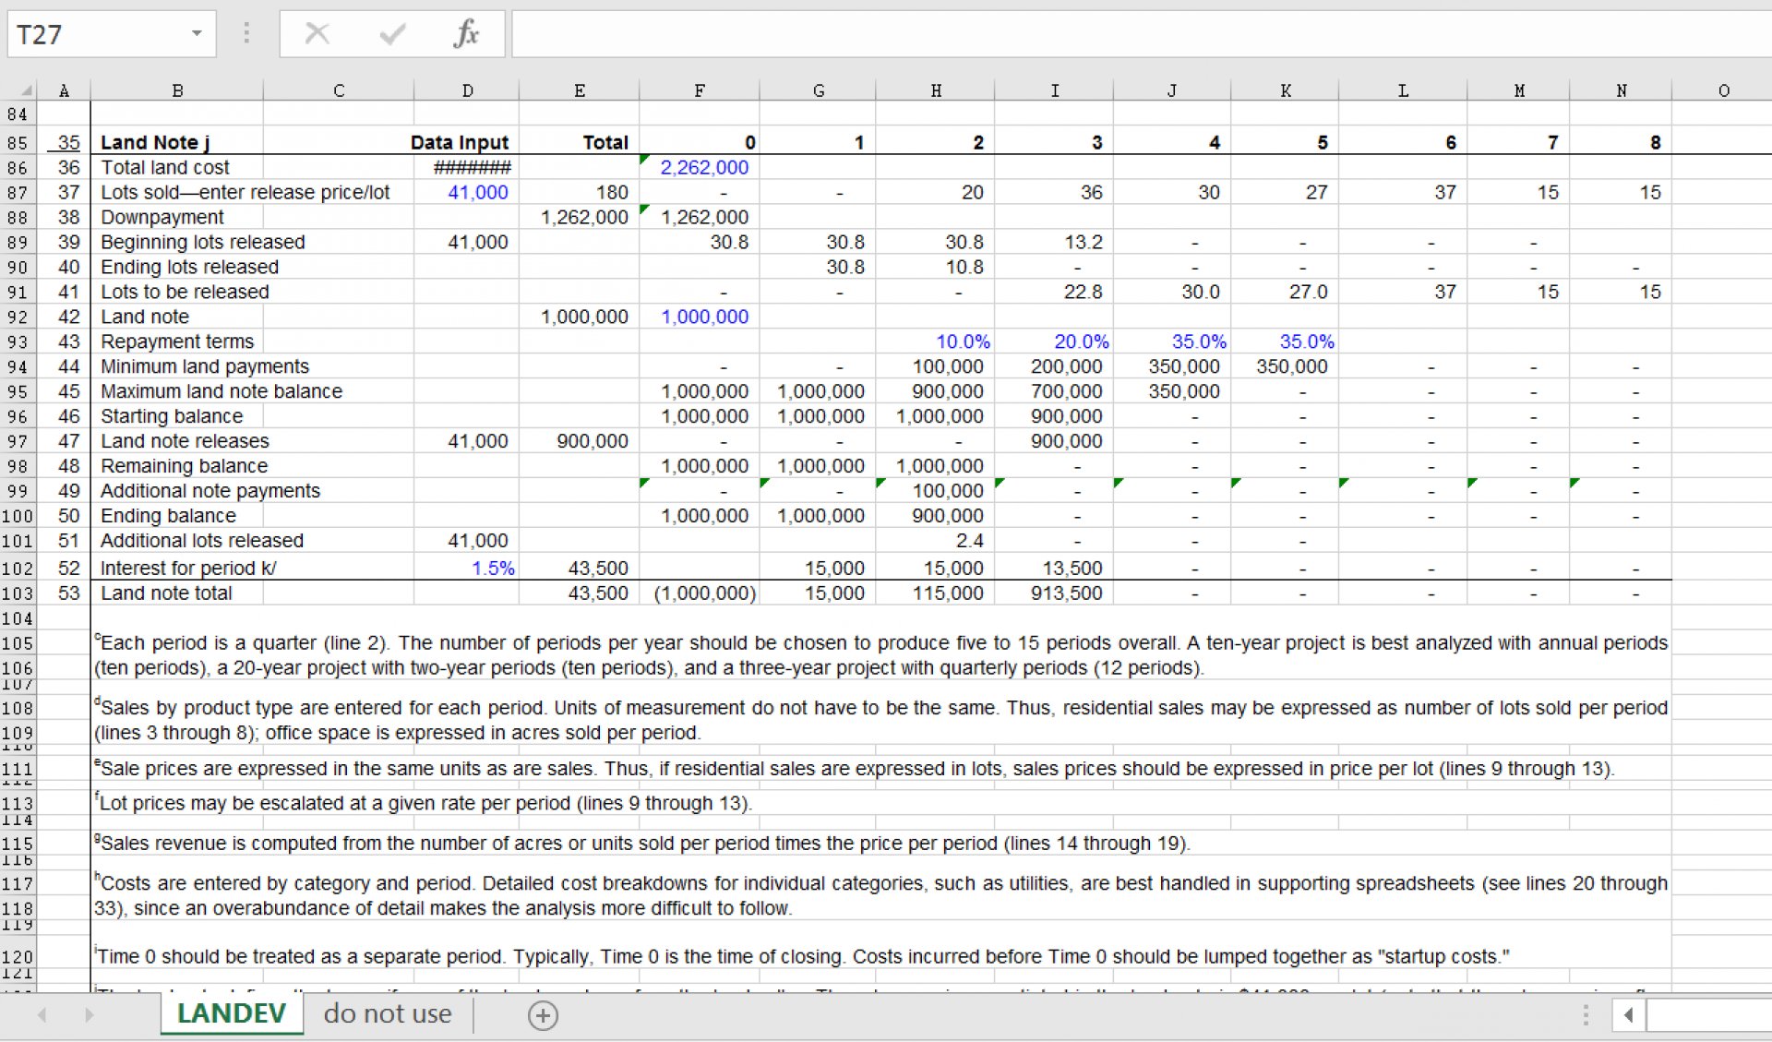Click the formula bar expand dots handle
Screen dimensions: 1772x1042
[x=246, y=34]
